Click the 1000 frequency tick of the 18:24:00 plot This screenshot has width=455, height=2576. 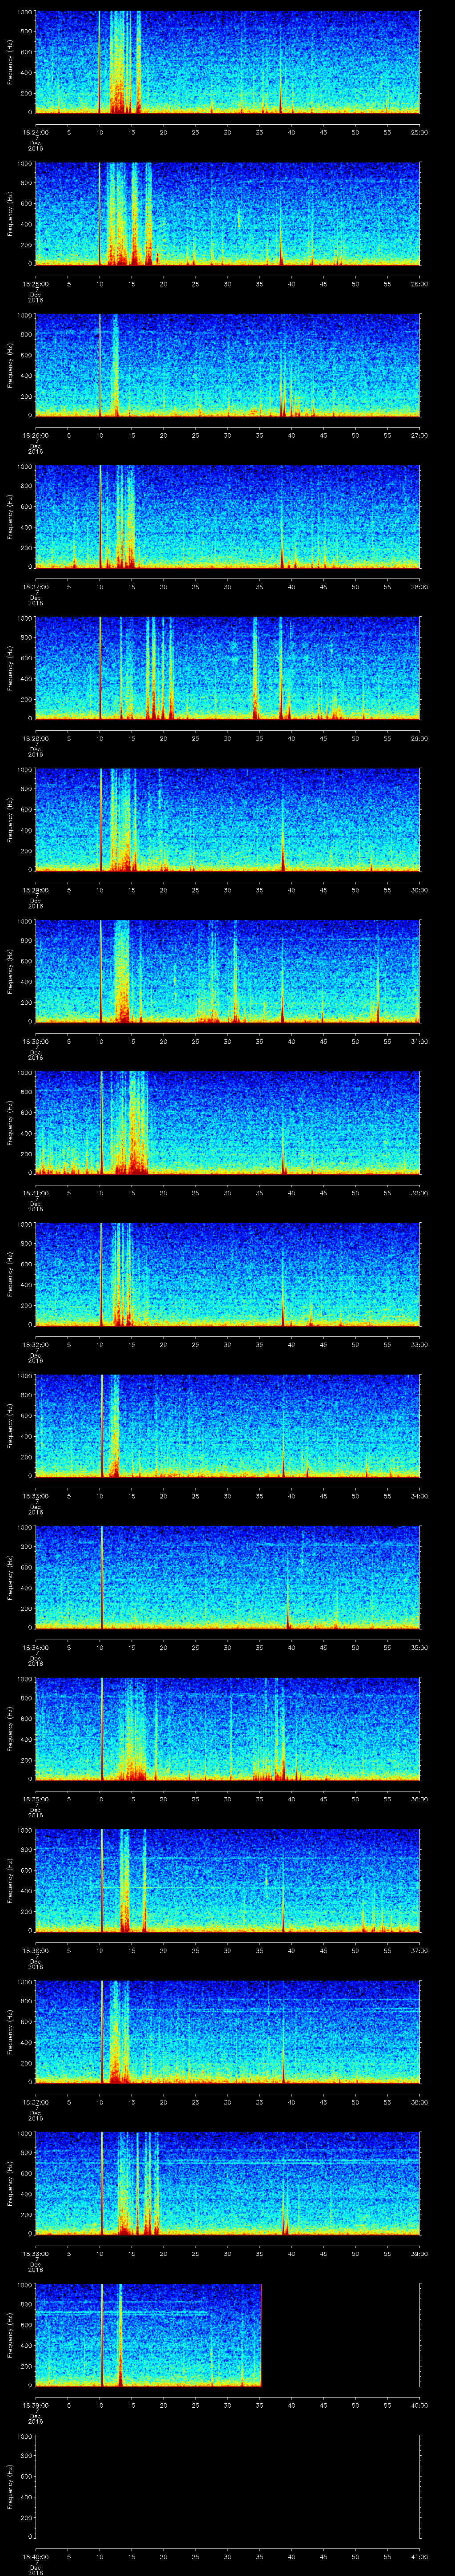pos(24,13)
